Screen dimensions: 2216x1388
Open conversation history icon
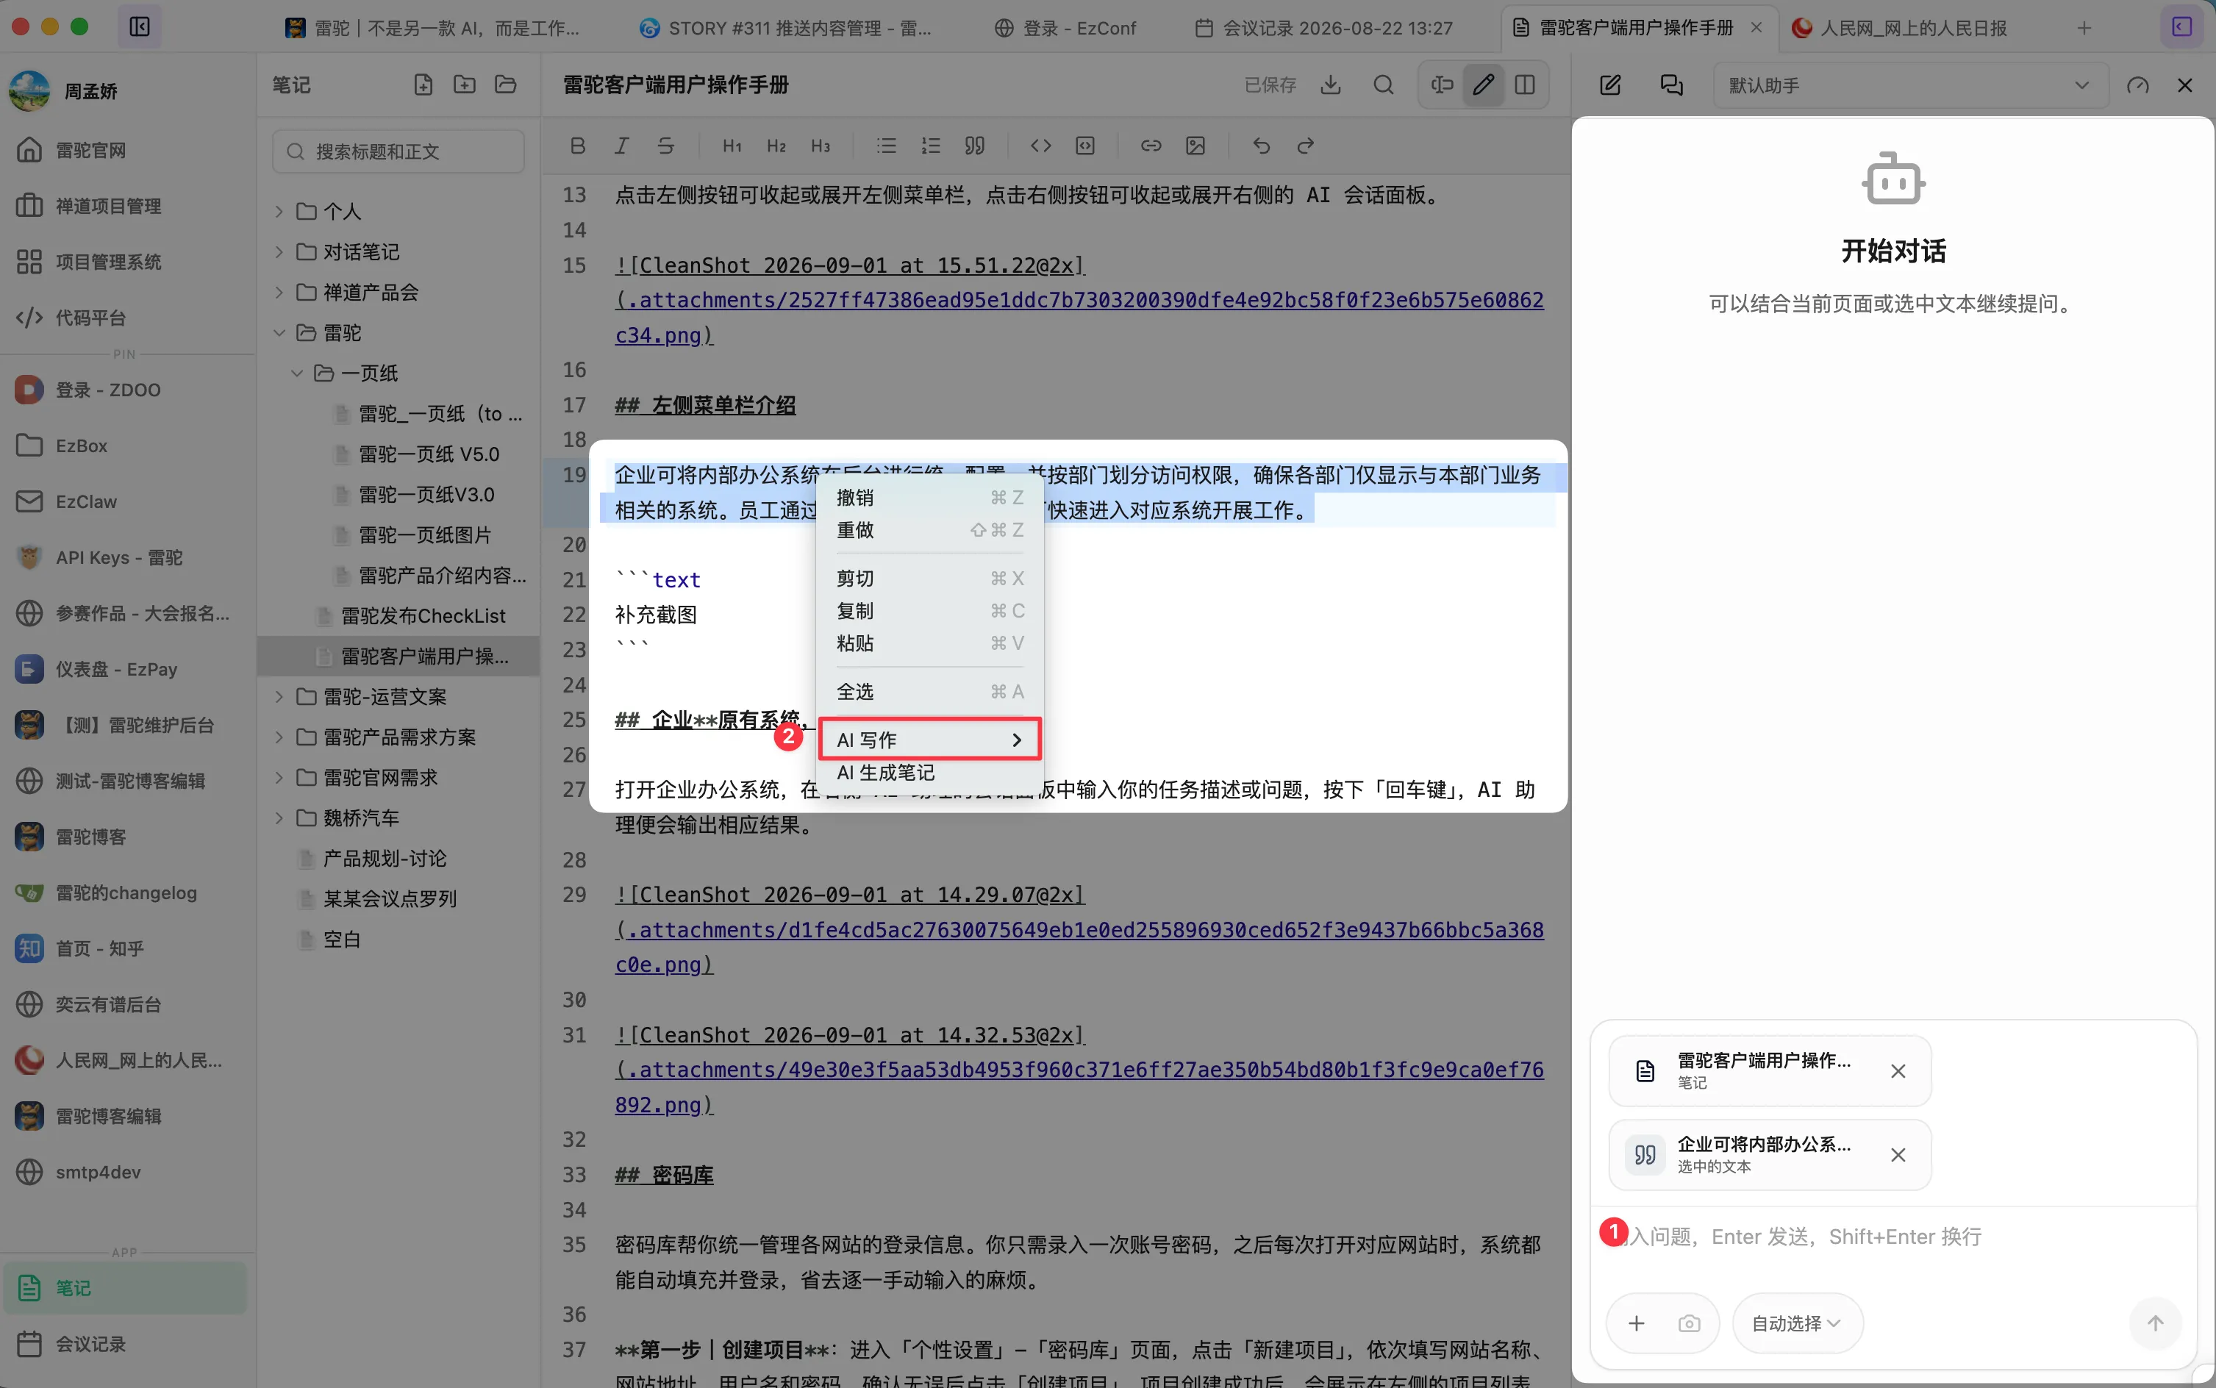coord(1672,85)
